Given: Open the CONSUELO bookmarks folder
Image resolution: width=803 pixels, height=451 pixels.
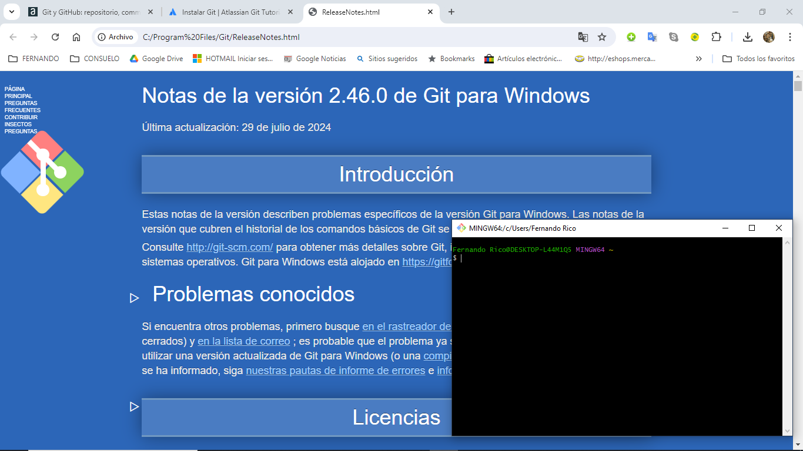Looking at the screenshot, I should coord(95,59).
